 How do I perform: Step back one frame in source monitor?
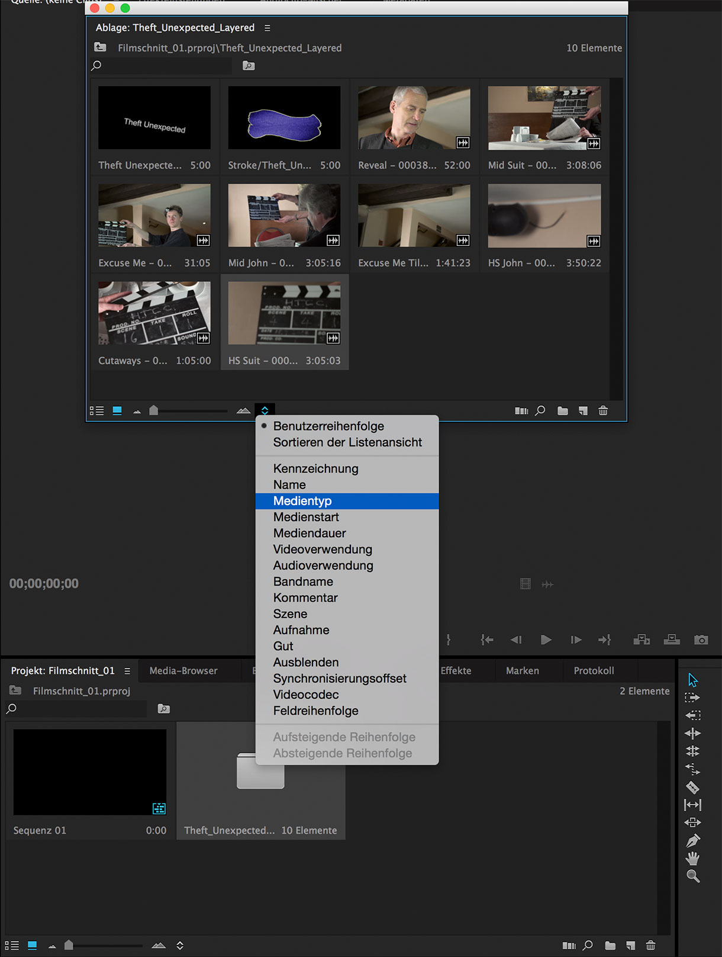click(516, 640)
